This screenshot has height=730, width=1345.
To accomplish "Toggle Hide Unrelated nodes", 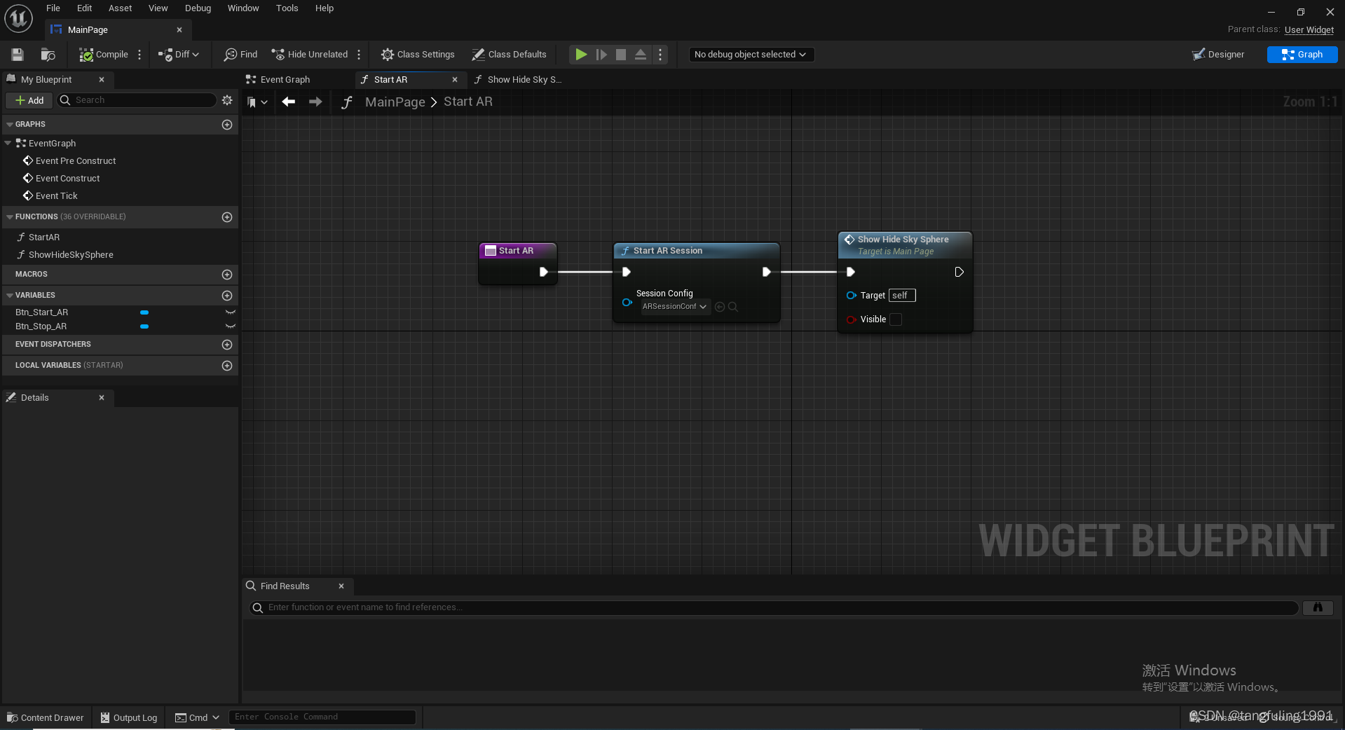I will [x=309, y=55].
